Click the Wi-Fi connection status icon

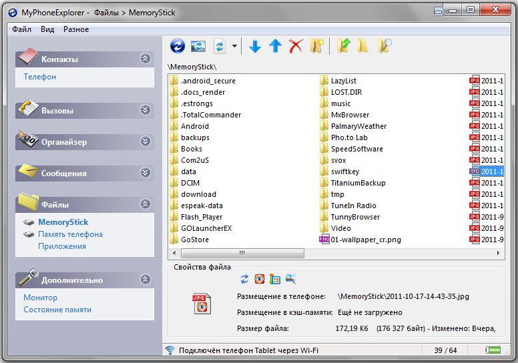coord(170,350)
